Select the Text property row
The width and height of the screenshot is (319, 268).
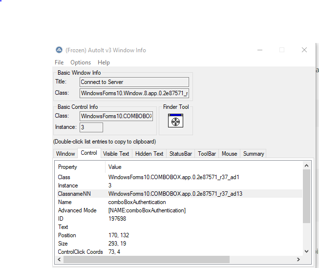click(179, 227)
